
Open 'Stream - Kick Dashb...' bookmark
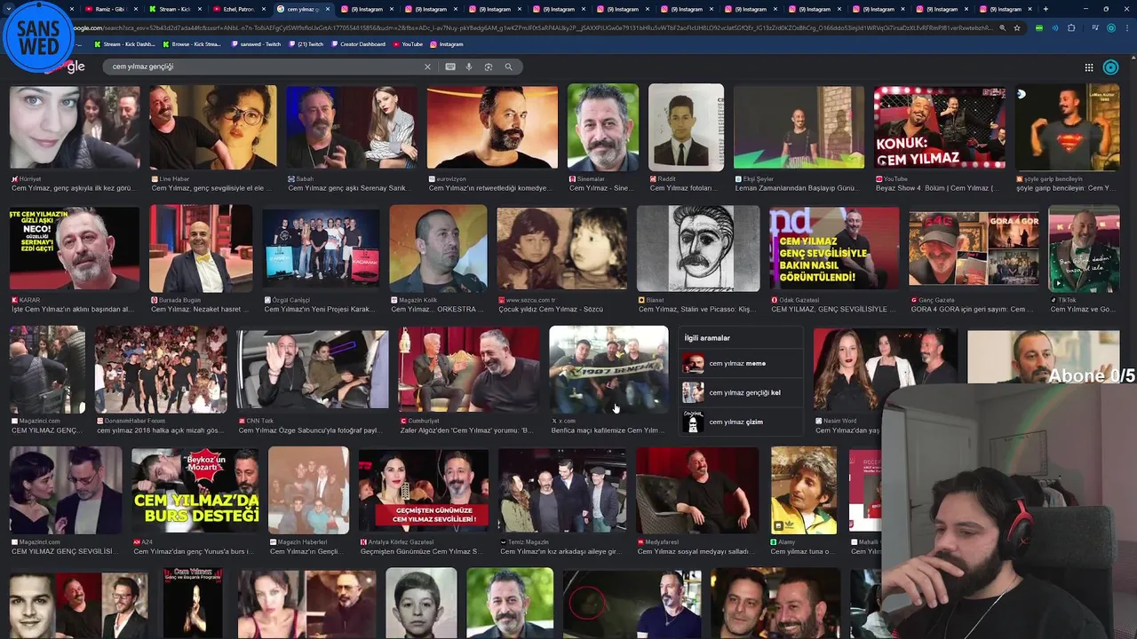[124, 43]
